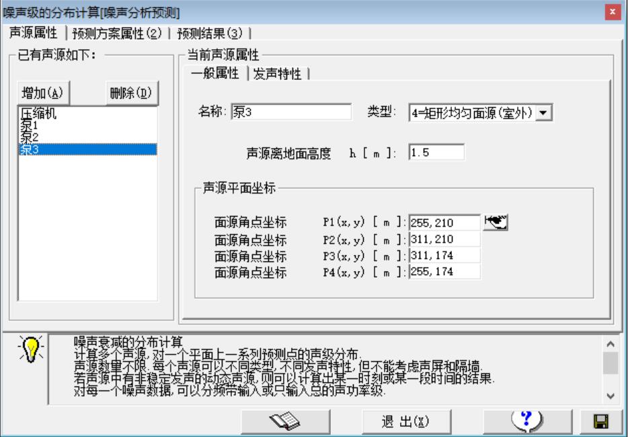The width and height of the screenshot is (628, 437).
Task: Open the 类型 source type dropdown
Action: [543, 112]
